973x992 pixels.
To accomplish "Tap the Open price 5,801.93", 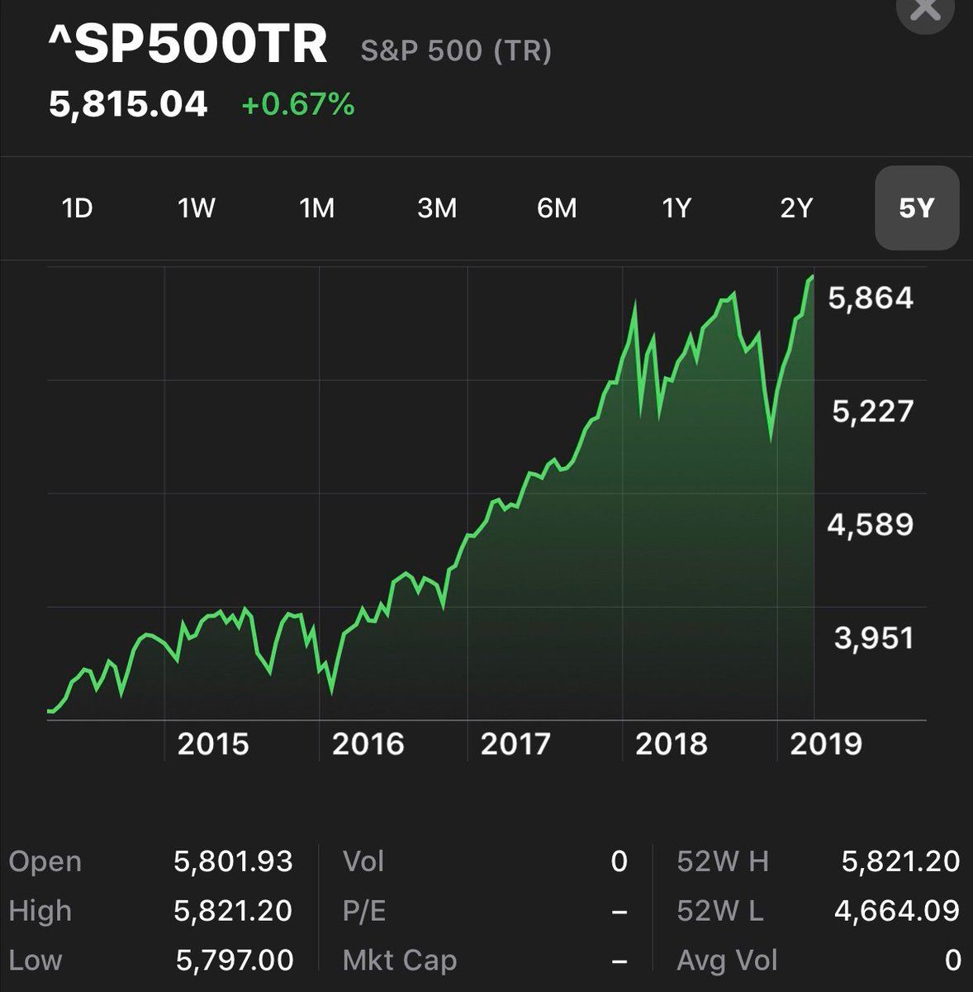I will click(x=233, y=861).
